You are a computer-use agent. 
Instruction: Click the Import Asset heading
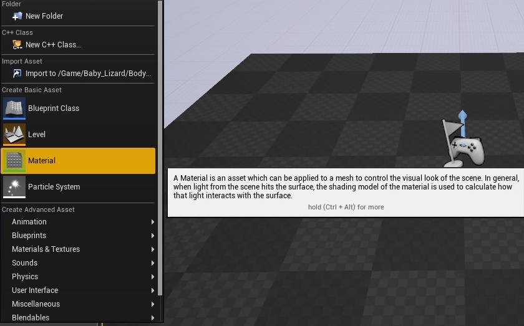click(x=22, y=61)
